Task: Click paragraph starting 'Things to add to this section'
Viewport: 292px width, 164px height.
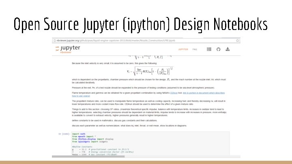Action: coord(149,112)
